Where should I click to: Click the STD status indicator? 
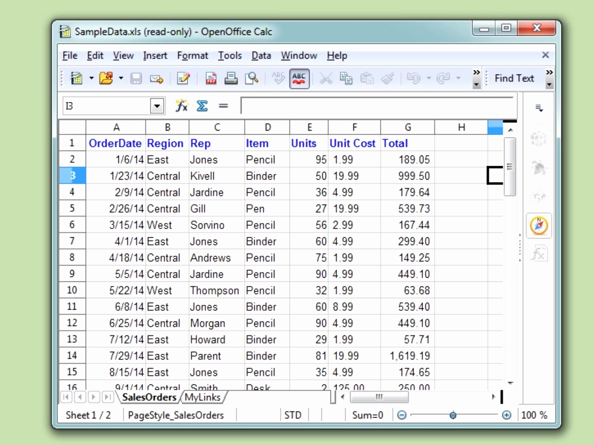(293, 415)
